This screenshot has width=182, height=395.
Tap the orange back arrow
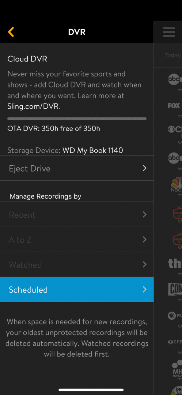[x=11, y=32]
